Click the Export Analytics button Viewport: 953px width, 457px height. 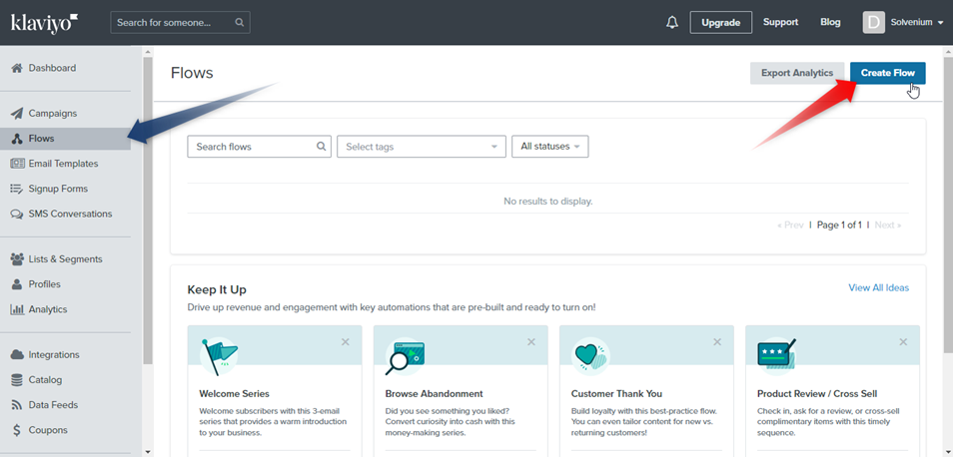(797, 73)
